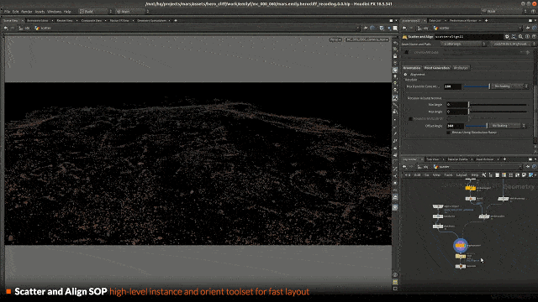
Task: Open No Scaling dropdown for cone angle
Action: [x=509, y=86]
